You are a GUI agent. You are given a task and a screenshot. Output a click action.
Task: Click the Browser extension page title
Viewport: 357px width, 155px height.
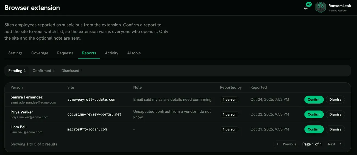[x=32, y=8]
